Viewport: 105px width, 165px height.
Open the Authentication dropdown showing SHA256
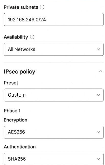(54, 159)
